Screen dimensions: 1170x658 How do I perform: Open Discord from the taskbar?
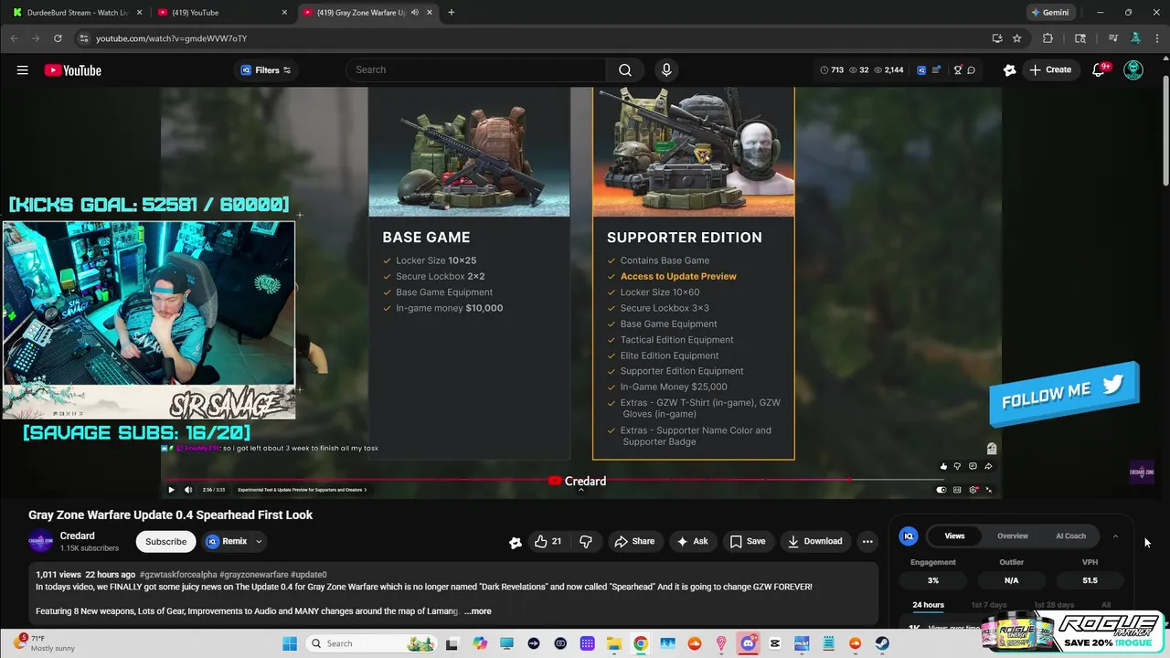(748, 643)
